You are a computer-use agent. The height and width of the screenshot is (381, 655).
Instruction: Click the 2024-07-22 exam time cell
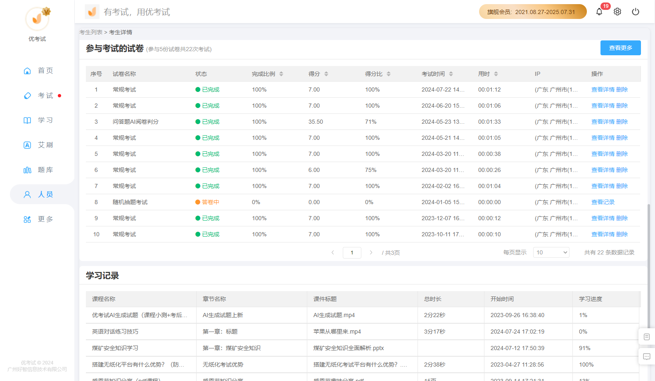coord(443,89)
